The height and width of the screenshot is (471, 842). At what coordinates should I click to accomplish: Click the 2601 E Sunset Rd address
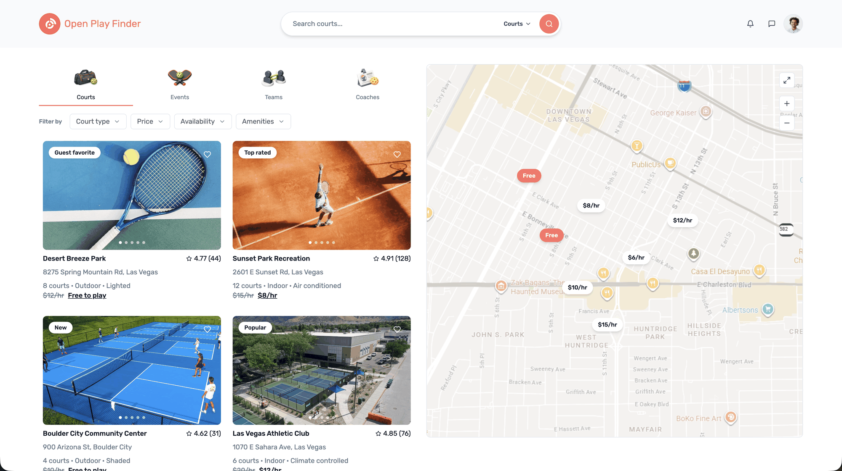(x=278, y=272)
